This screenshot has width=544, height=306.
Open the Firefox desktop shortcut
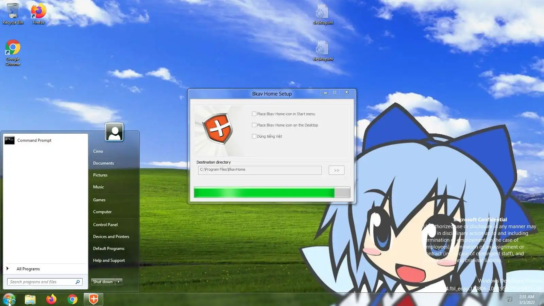[38, 14]
